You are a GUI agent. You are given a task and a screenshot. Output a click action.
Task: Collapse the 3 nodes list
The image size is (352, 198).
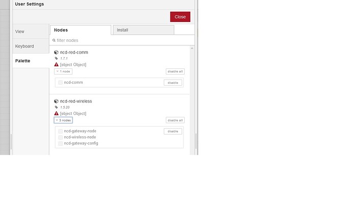tap(63, 120)
